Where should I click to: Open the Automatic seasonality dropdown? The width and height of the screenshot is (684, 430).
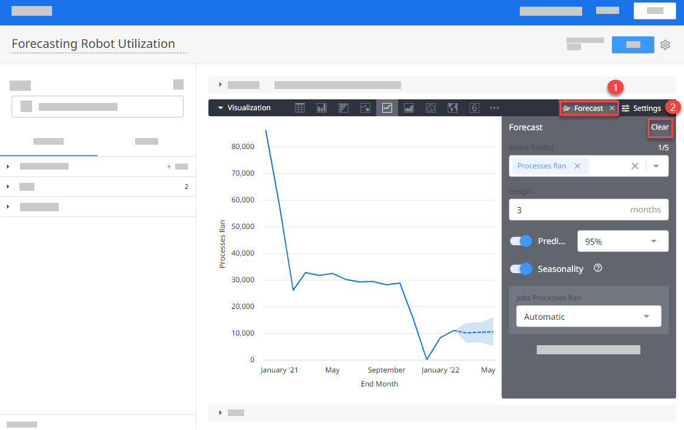click(x=588, y=316)
